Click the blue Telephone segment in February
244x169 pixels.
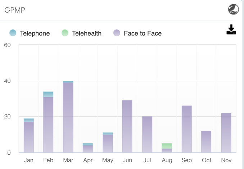(48, 94)
